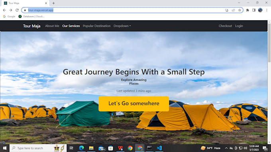Image resolution: width=271 pixels, height=152 pixels.
Task: Reload the Tour Maja page
Action: point(17,10)
